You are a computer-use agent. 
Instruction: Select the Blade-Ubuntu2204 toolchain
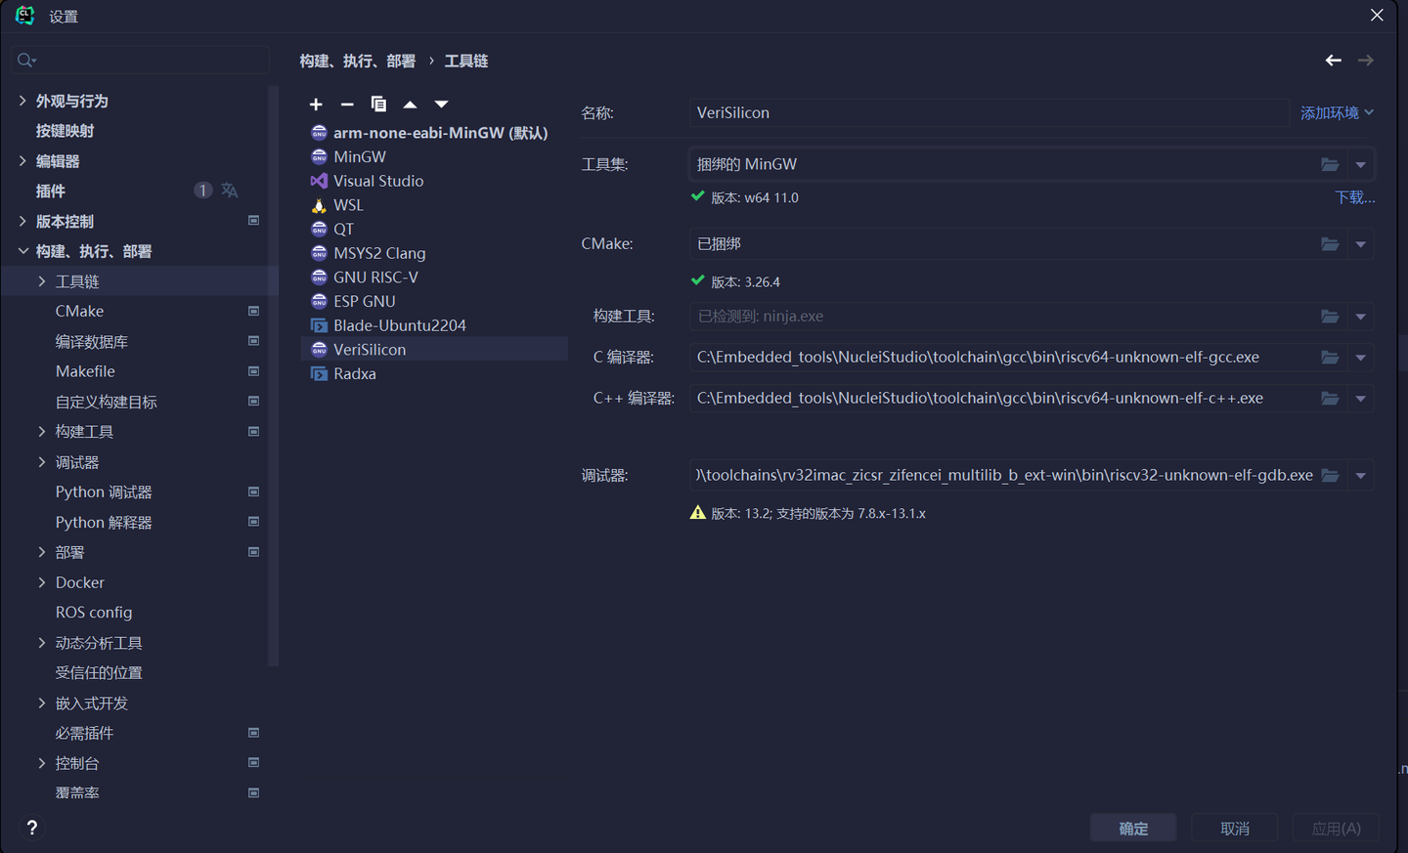pos(434,325)
